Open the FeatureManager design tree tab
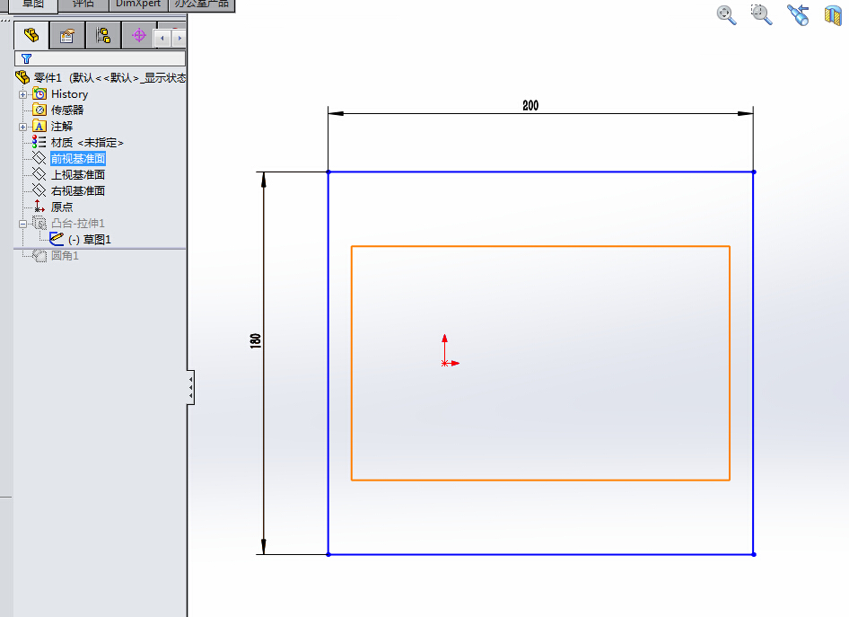849x617 pixels. 31,35
